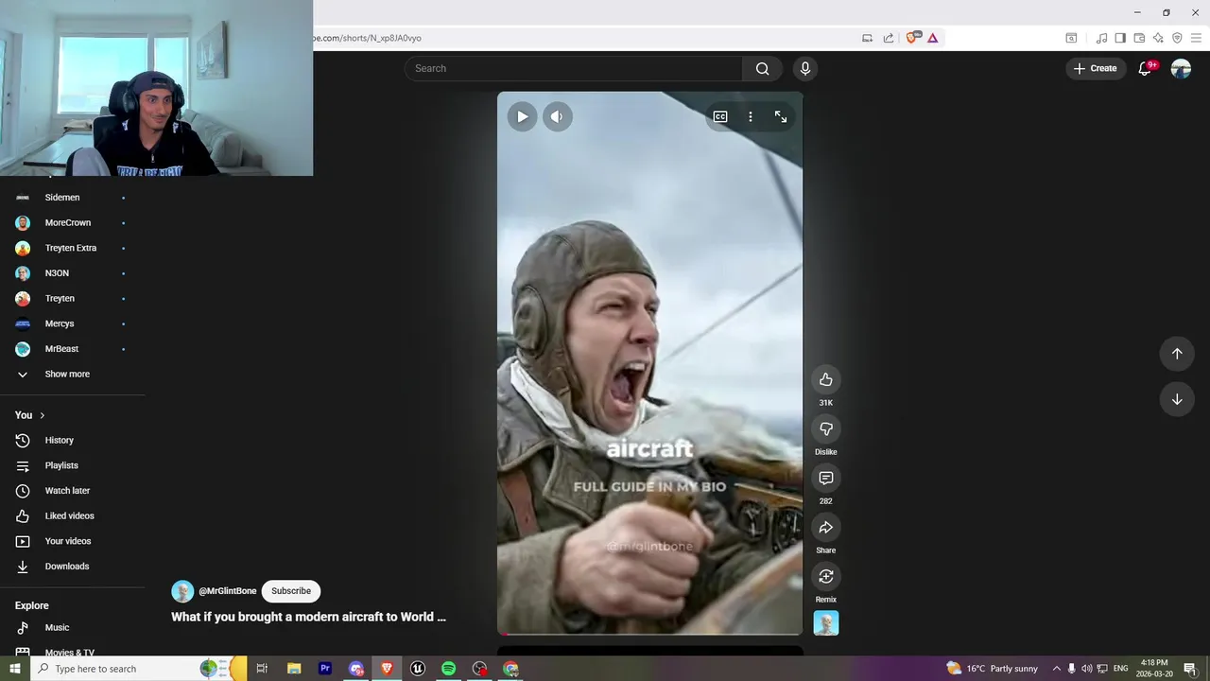
Task: Open the @MrGlintBone channel link
Action: (227, 591)
